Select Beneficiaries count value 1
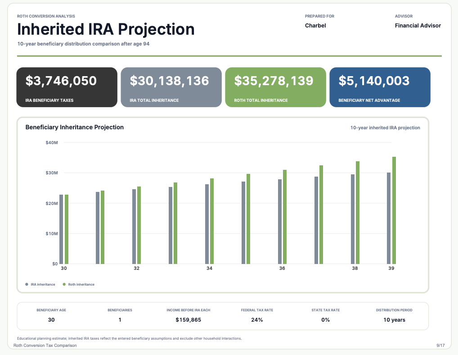The height and width of the screenshot is (355, 458). [x=120, y=320]
